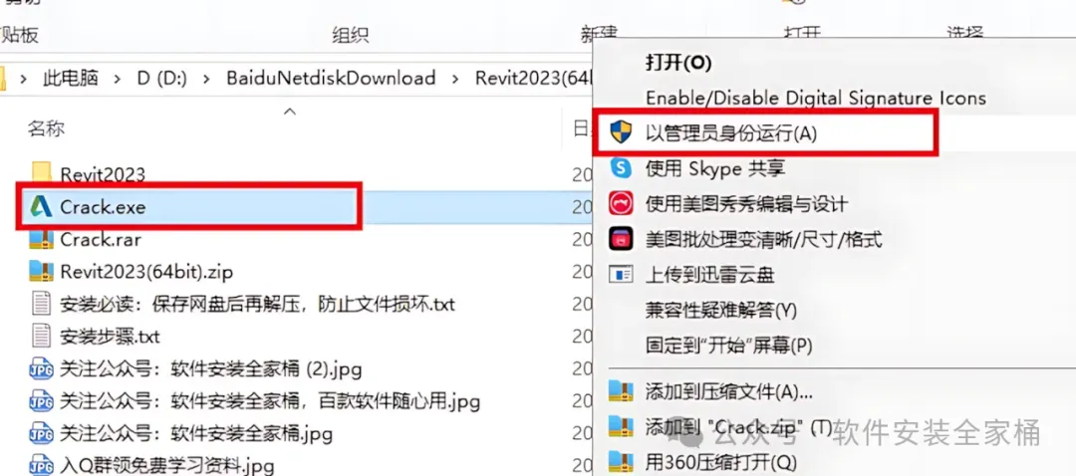Select the file name Crack.rar

[101, 240]
